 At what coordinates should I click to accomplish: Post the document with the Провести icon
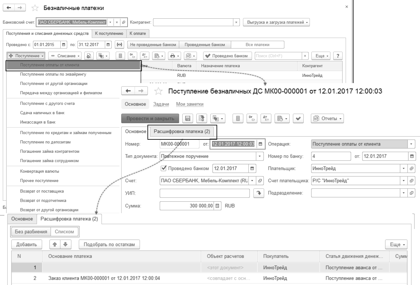click(202, 119)
